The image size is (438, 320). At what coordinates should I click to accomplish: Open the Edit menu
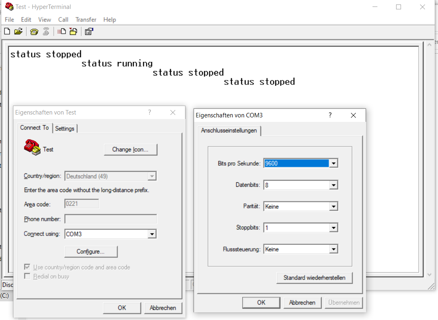tap(26, 19)
